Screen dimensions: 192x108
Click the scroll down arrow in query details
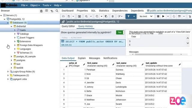pos(188,43)
